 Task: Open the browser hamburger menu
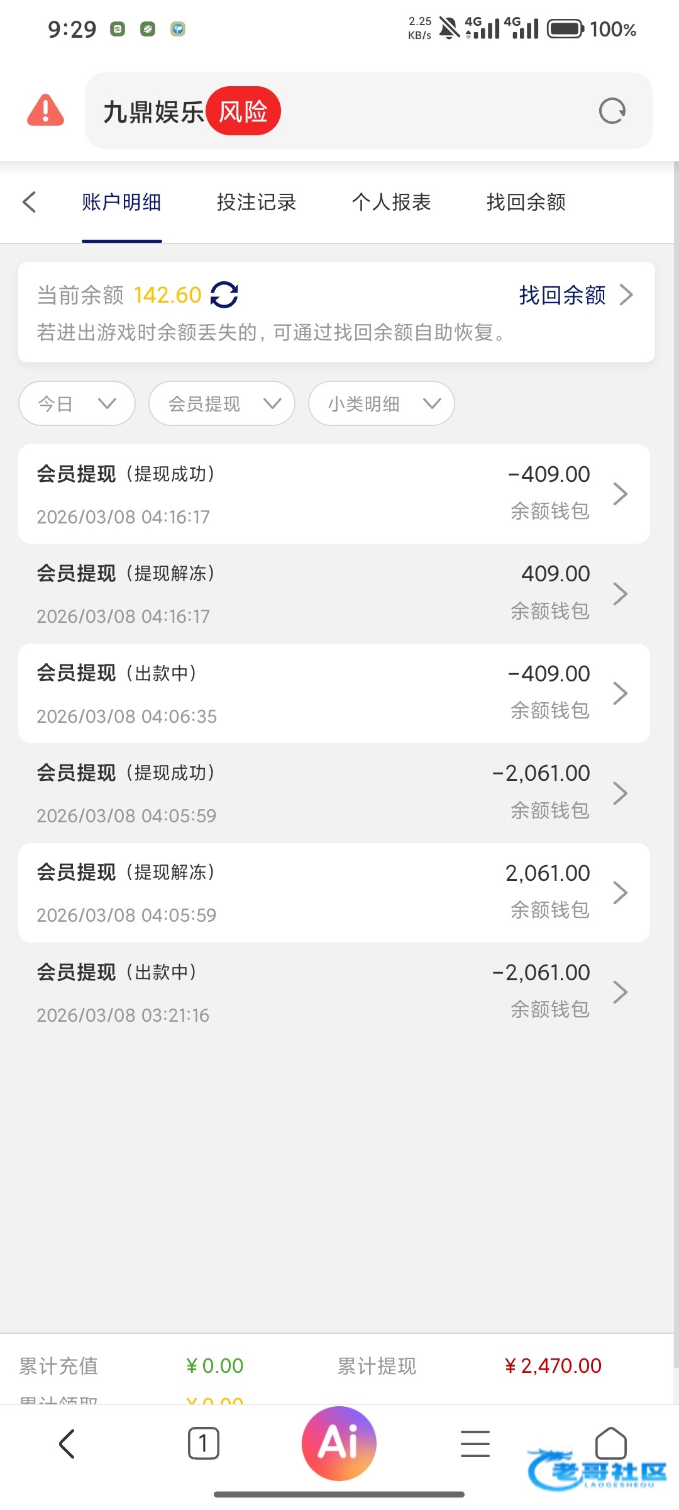475,1443
